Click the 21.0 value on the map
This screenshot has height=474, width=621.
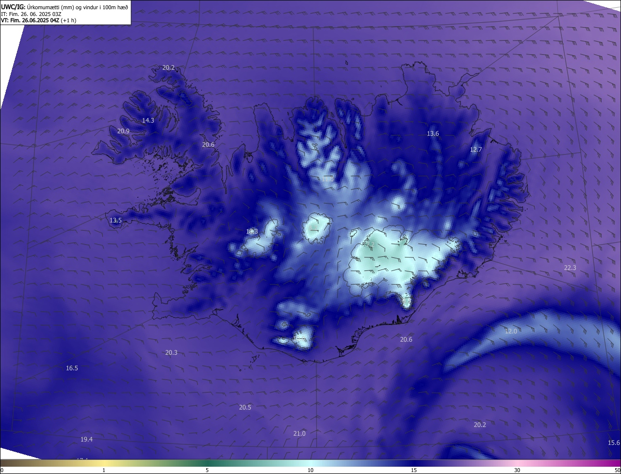point(299,433)
